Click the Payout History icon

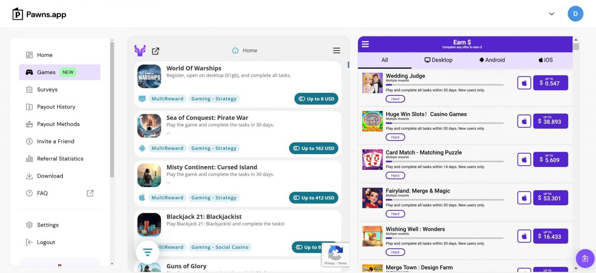coord(29,106)
